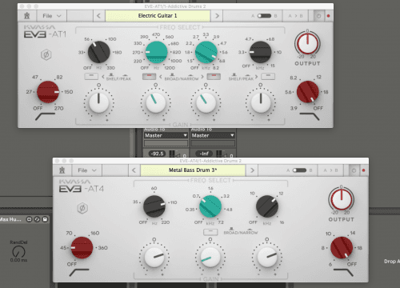Click the EVE-AT1 red high-pass filter knob
Screen dimensions: 400x288
coord(48,92)
